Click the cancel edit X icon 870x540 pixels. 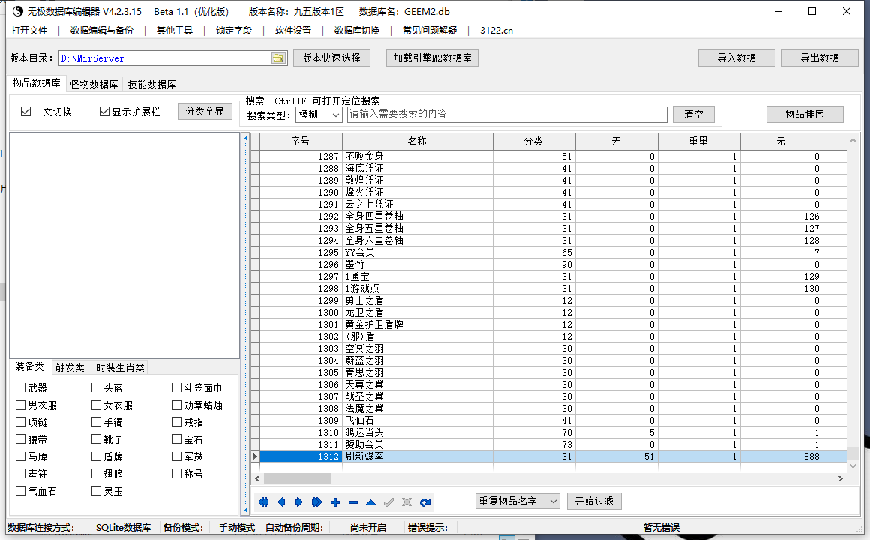(x=406, y=502)
